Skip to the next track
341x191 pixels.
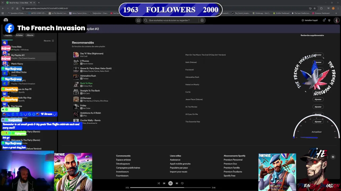177,183
